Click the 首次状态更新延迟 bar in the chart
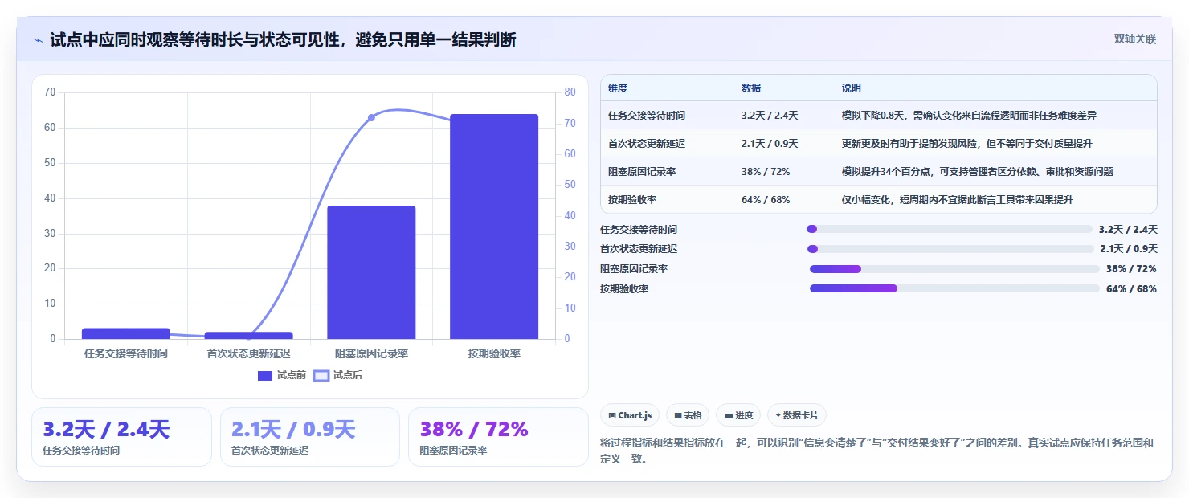The height and width of the screenshot is (498, 1189). pos(248,335)
